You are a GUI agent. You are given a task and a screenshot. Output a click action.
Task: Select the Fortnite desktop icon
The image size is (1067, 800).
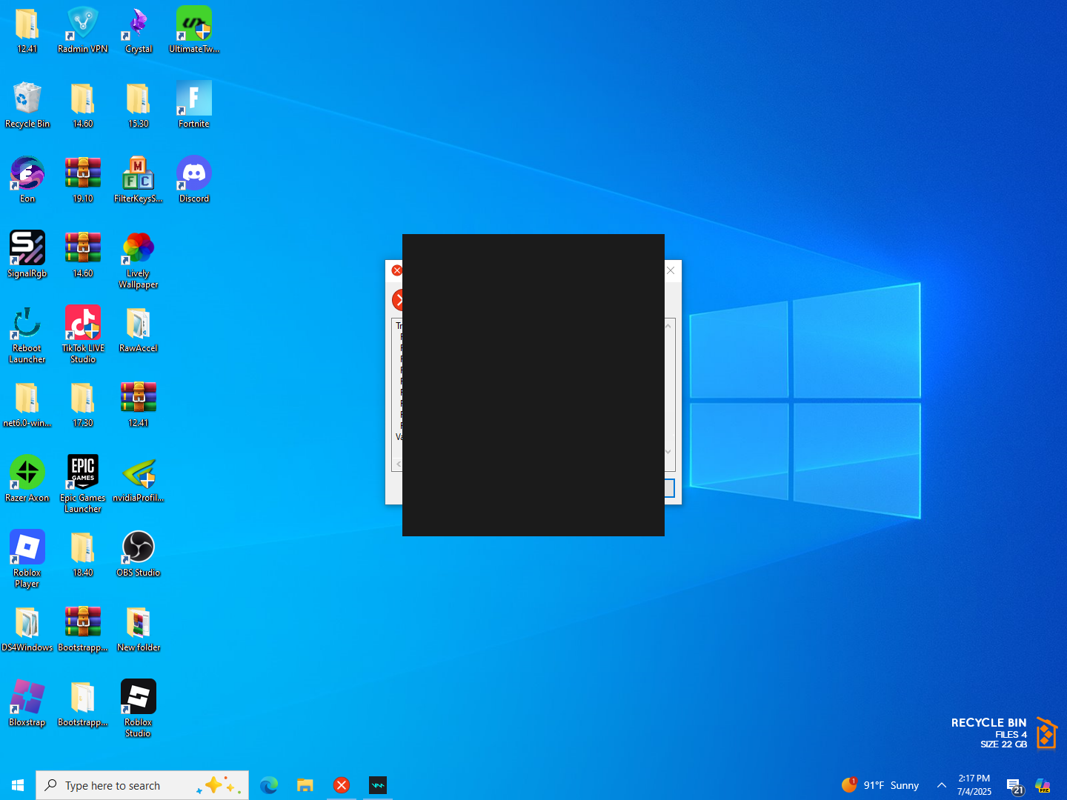pos(193,101)
